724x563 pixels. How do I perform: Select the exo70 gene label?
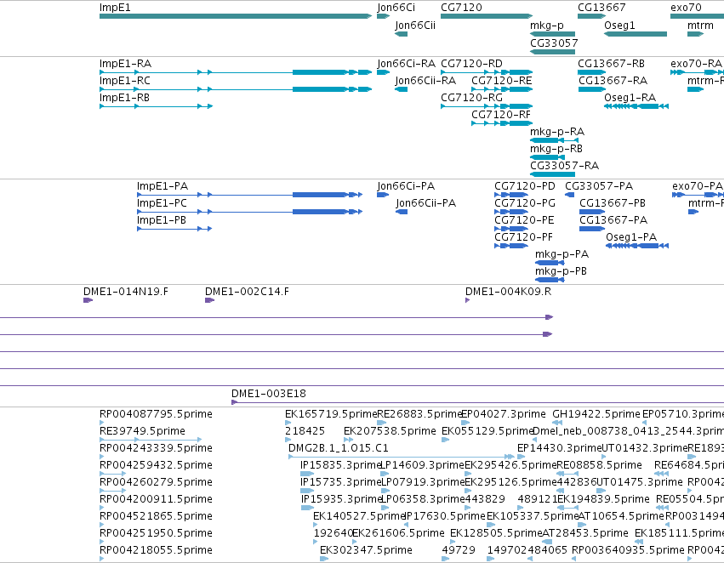(686, 8)
